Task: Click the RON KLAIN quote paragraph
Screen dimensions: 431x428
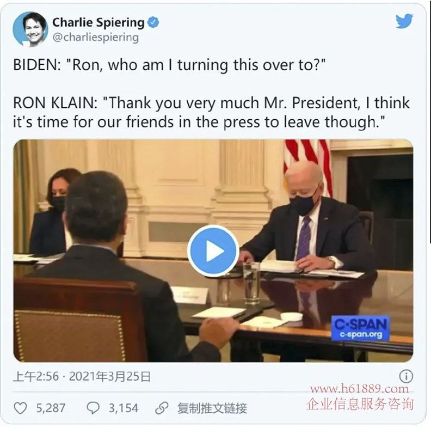Action: (211, 112)
